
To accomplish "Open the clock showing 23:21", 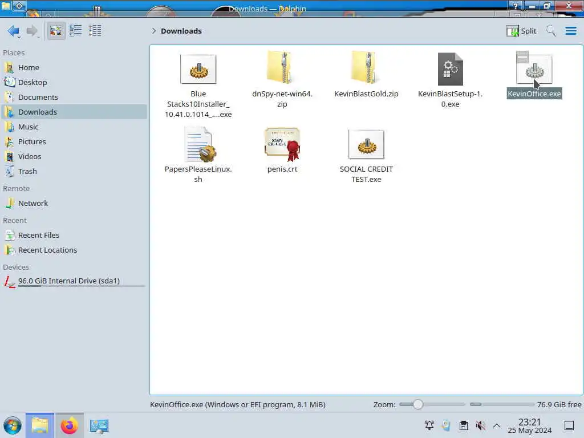I will [530, 425].
